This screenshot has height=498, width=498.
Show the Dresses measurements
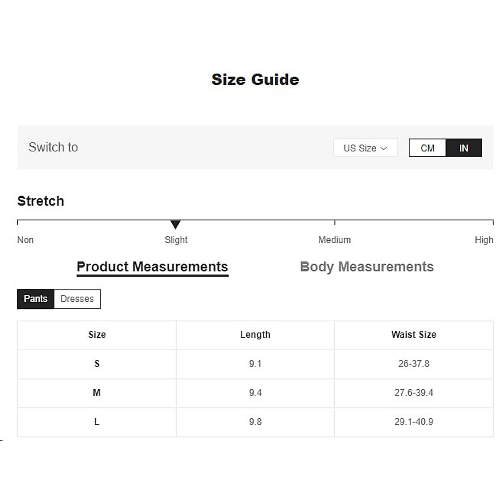point(77,299)
